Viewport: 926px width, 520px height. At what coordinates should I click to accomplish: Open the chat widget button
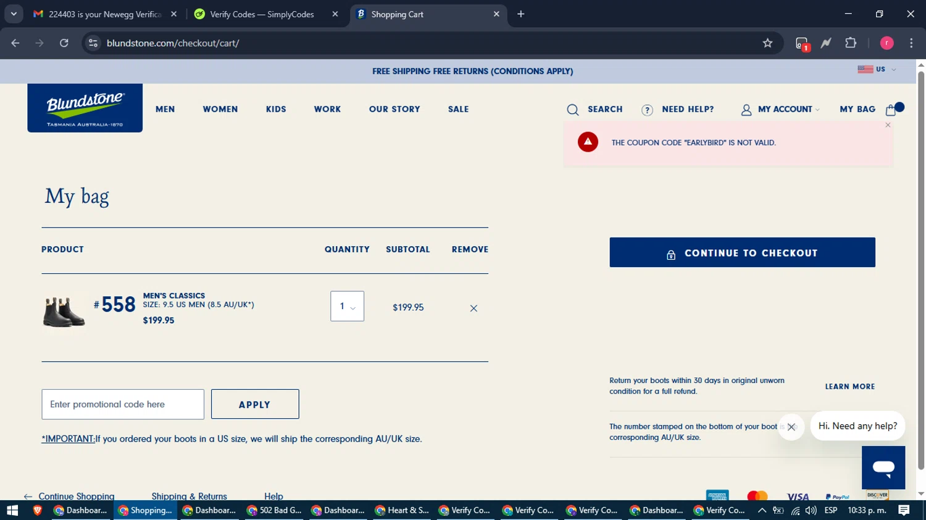click(x=883, y=468)
